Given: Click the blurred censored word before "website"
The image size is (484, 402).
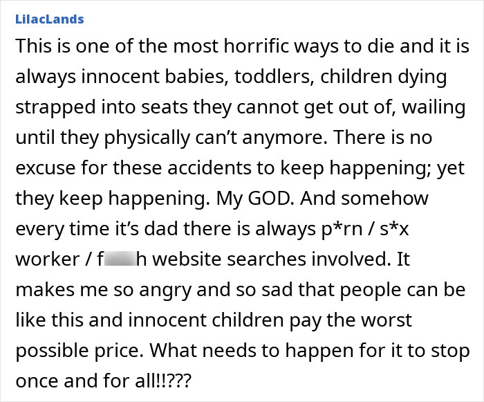Looking at the screenshot, I should click(121, 258).
